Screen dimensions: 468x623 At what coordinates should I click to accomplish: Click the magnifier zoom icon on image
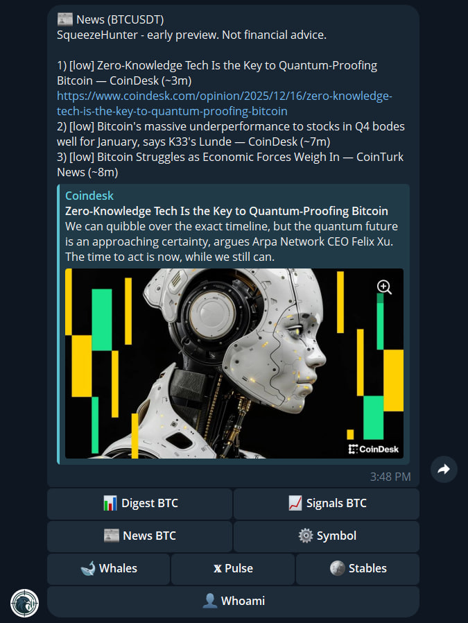(x=384, y=287)
